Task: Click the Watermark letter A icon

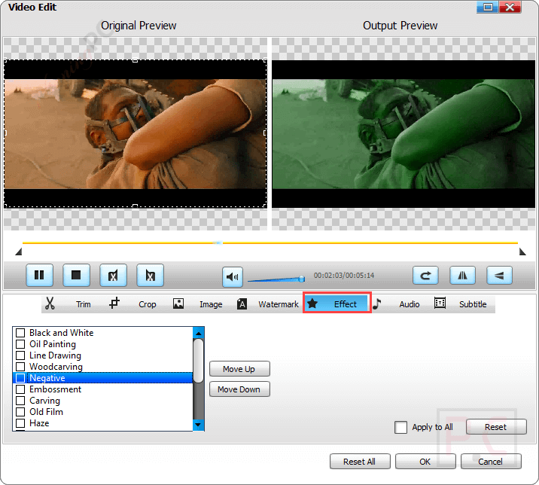Action: pyautogui.click(x=242, y=304)
